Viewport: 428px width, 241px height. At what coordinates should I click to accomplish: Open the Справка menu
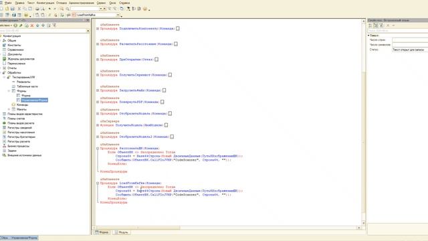coord(124,3)
